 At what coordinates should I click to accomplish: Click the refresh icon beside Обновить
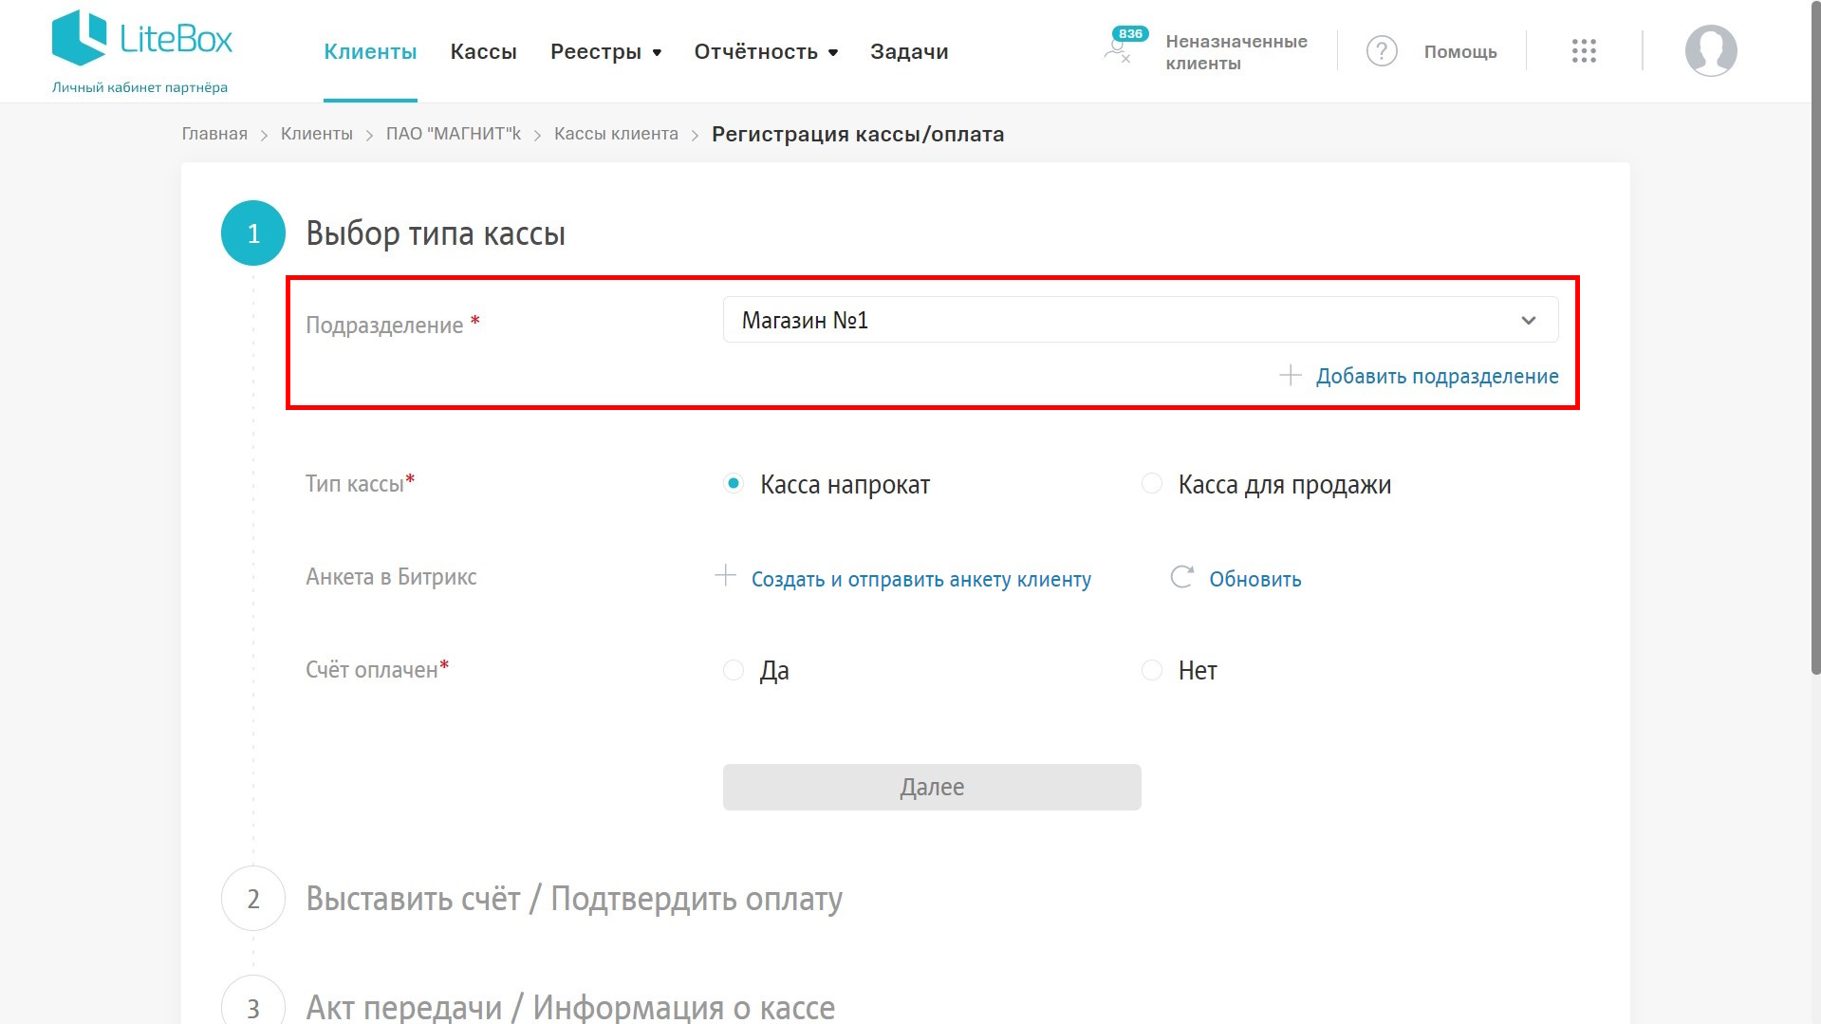coord(1181,577)
